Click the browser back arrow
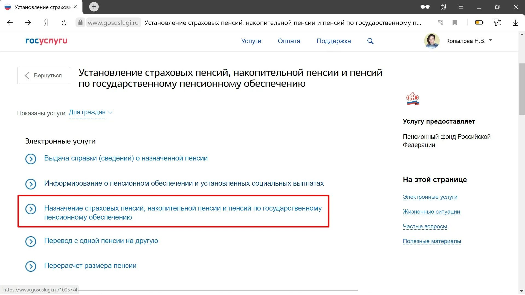 [10, 23]
